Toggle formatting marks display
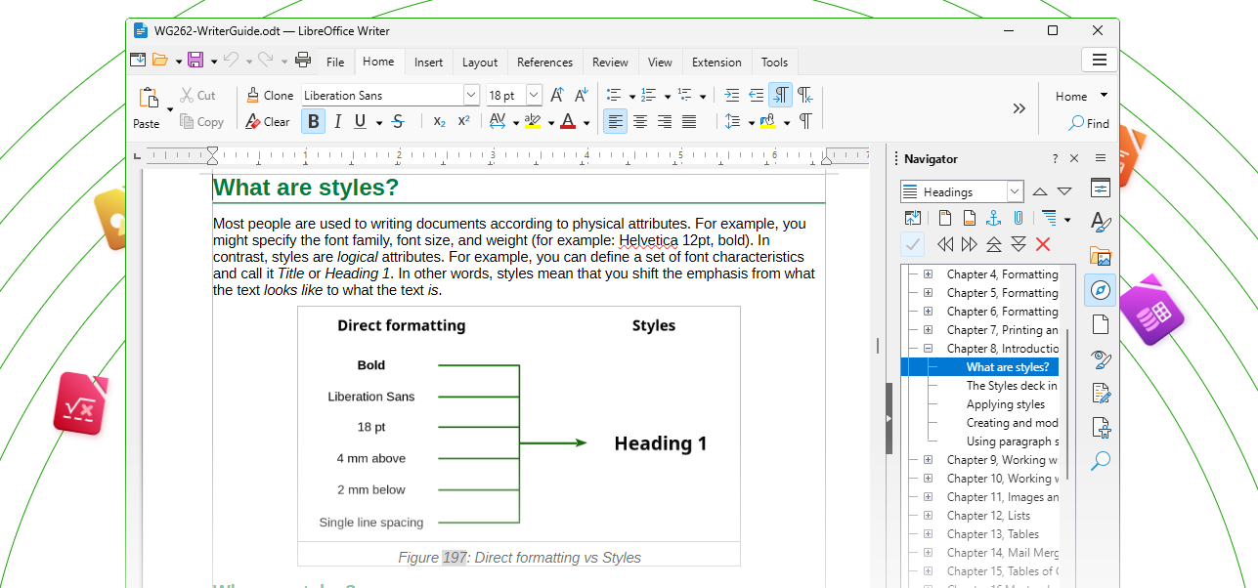This screenshot has width=1258, height=588. tap(805, 121)
